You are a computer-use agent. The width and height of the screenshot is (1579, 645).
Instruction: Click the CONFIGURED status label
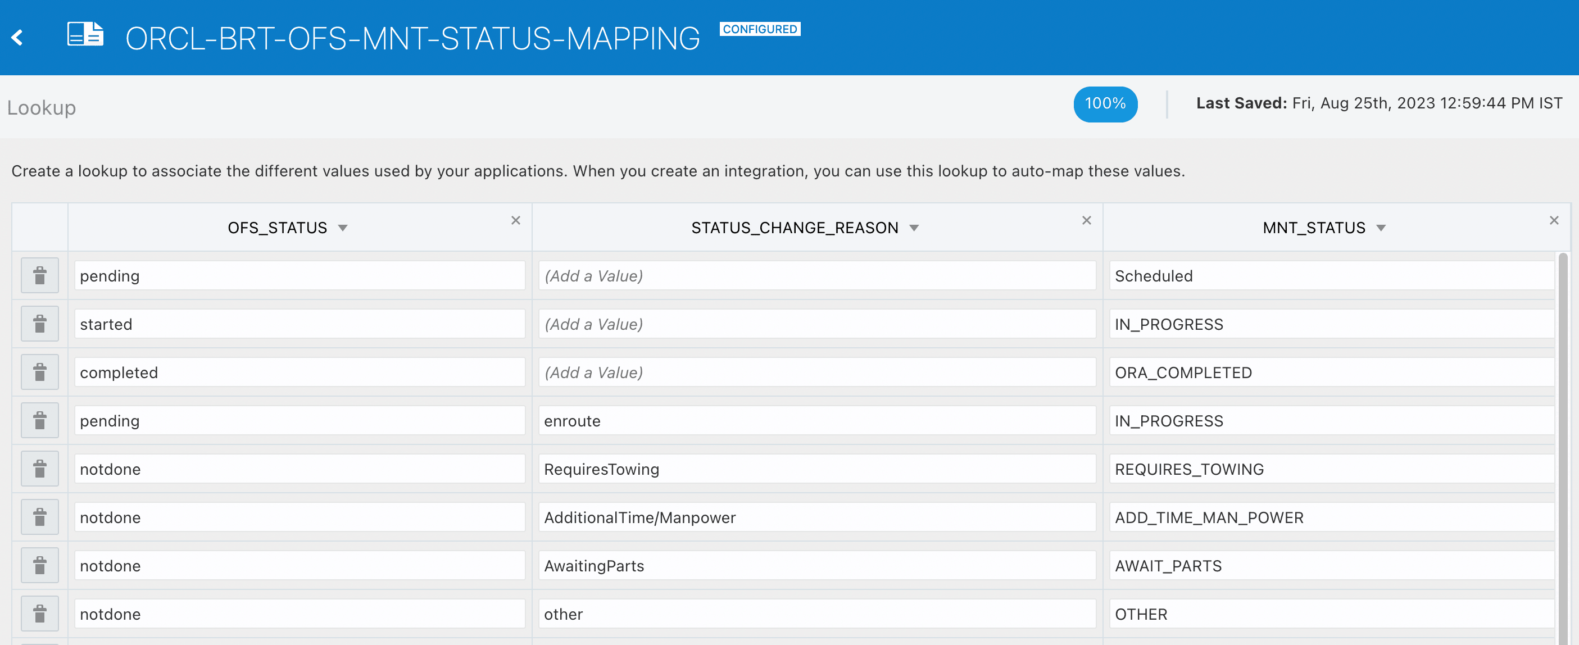point(760,29)
